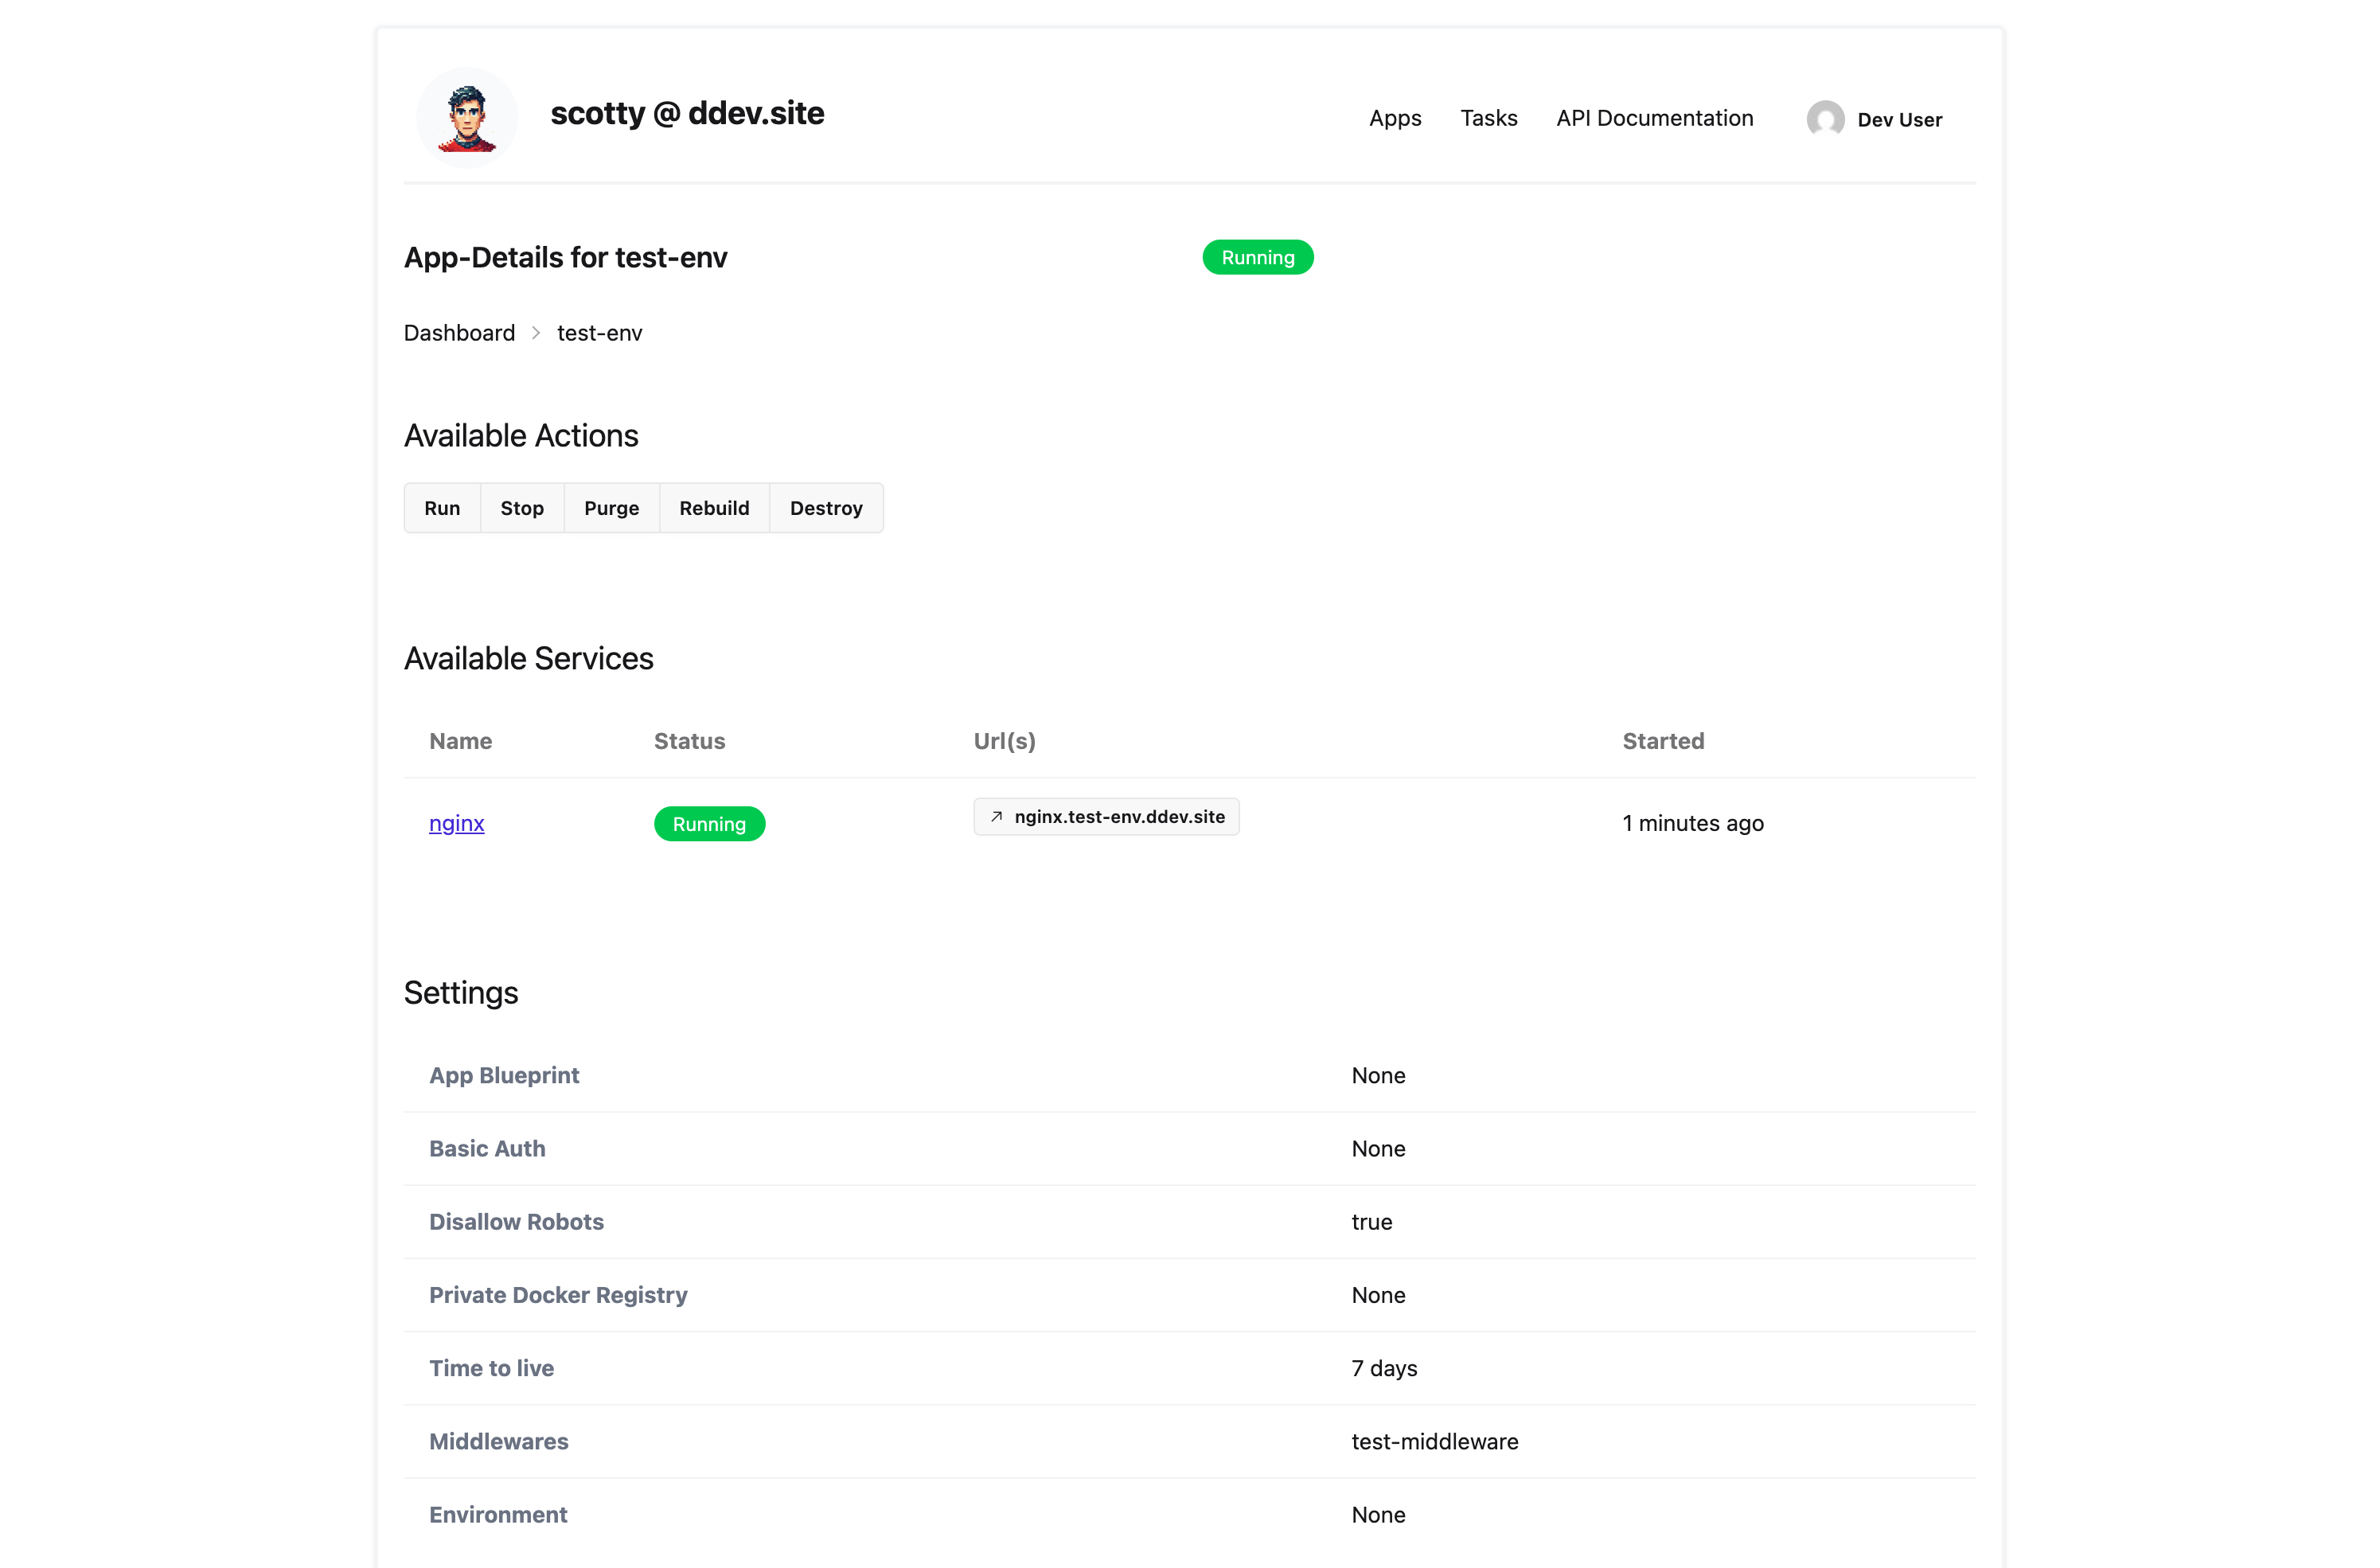
Task: Click the Status column header
Action: (x=689, y=741)
